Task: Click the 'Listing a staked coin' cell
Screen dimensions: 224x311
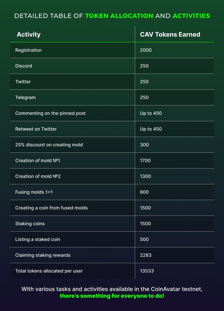Action: point(38,240)
